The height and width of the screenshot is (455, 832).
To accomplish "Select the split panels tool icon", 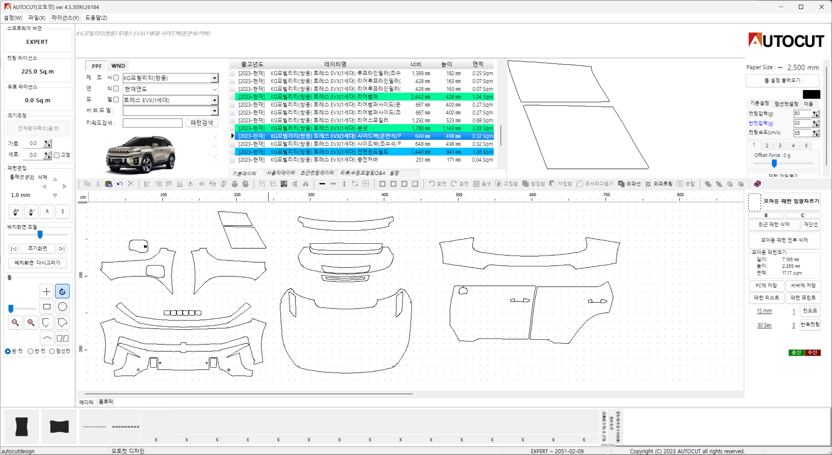I will [62, 338].
